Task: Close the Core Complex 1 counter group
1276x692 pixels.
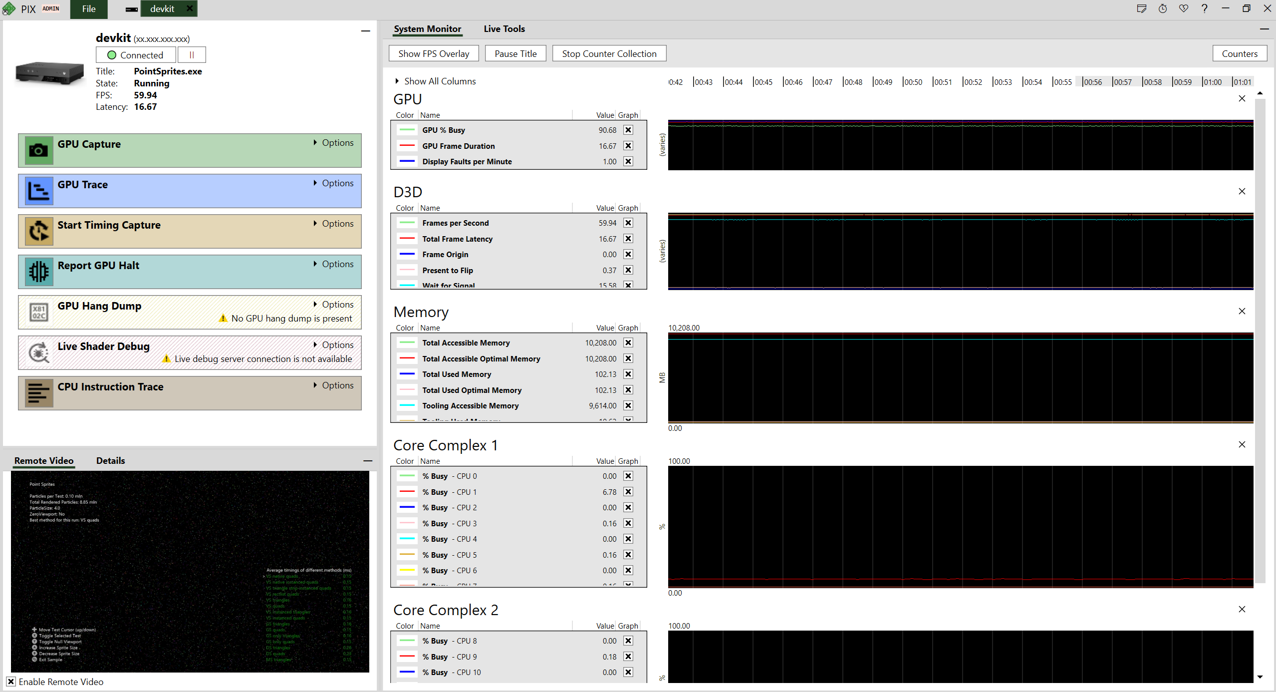Action: point(1242,444)
